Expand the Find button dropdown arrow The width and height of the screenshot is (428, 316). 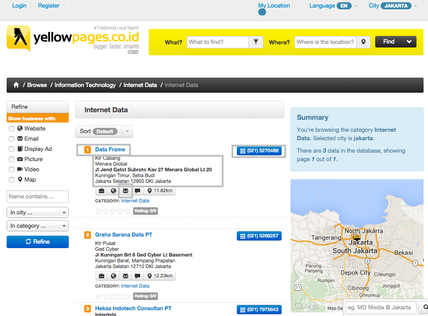409,42
